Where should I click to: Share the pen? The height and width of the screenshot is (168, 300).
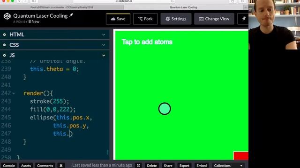coord(168,166)
